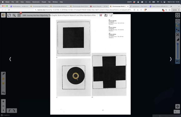Image resolution: width=181 pixels, height=117 pixels.
Task: Open the zoom menu bar item
Action: pyautogui.click(x=129, y=2)
